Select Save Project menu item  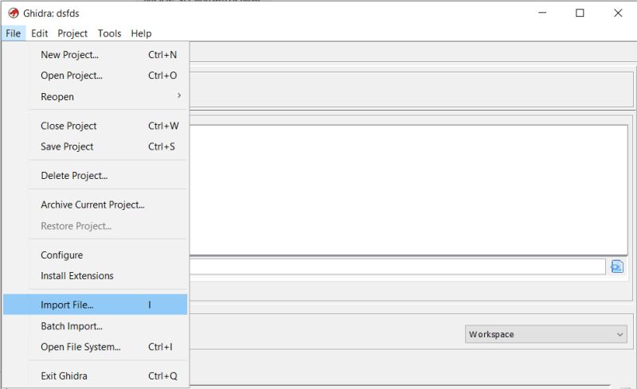click(x=95, y=146)
